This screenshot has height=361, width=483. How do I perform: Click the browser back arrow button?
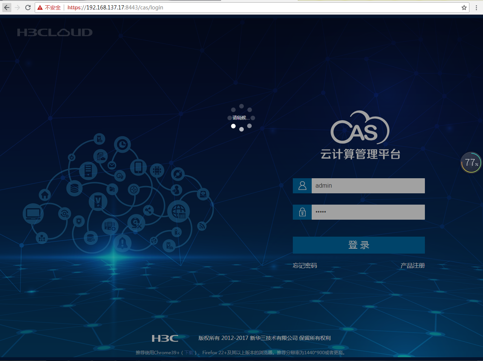[x=7, y=8]
